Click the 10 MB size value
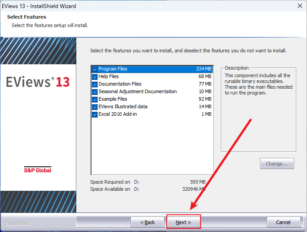Image resolution: width=307 pixels, height=232 pixels. (x=205, y=91)
